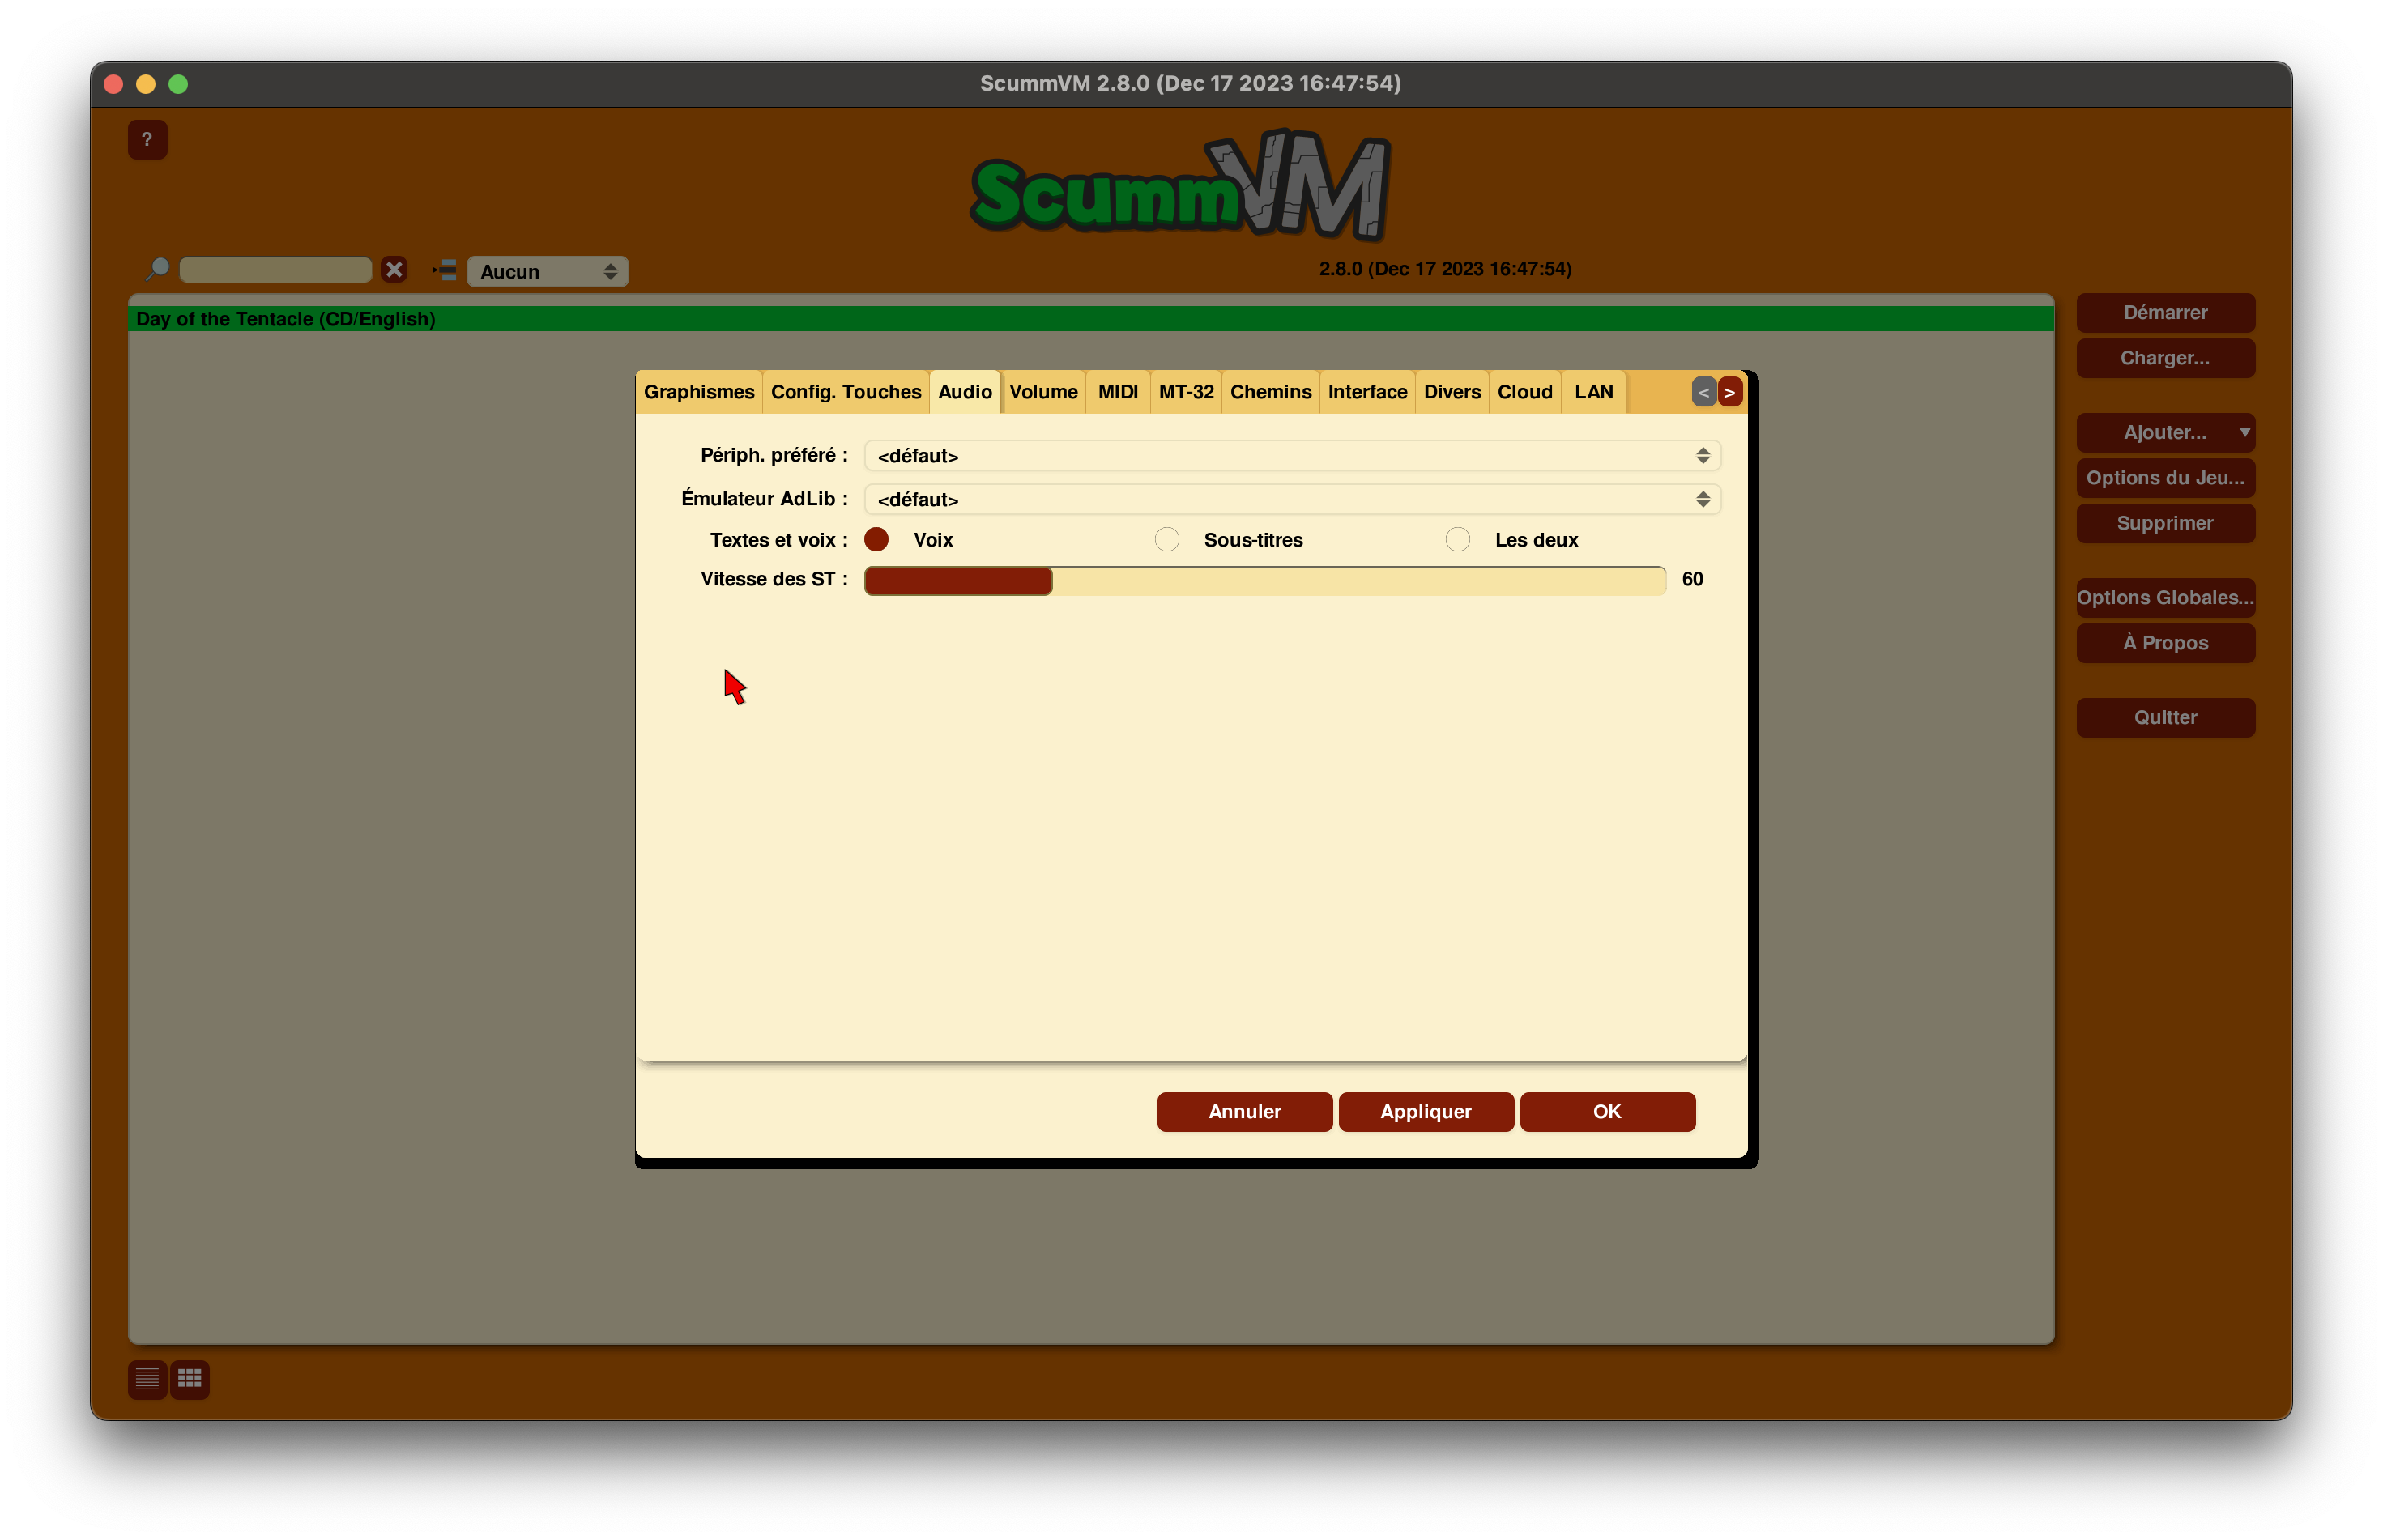
Task: Open the help question mark button
Action: click(x=147, y=139)
